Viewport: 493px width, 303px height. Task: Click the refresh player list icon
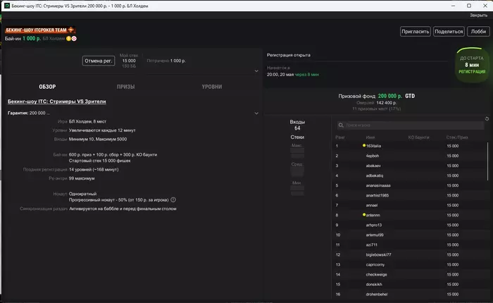487,118
